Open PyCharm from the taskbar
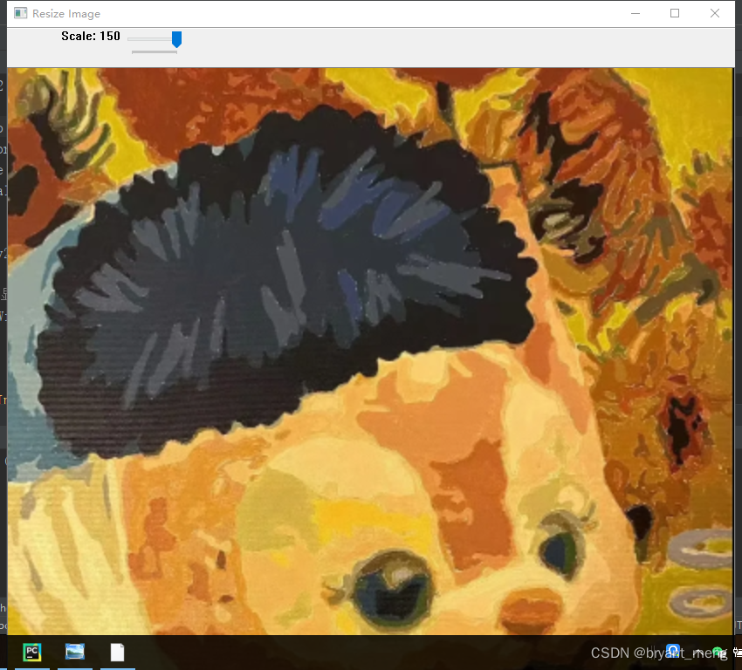 click(x=32, y=653)
